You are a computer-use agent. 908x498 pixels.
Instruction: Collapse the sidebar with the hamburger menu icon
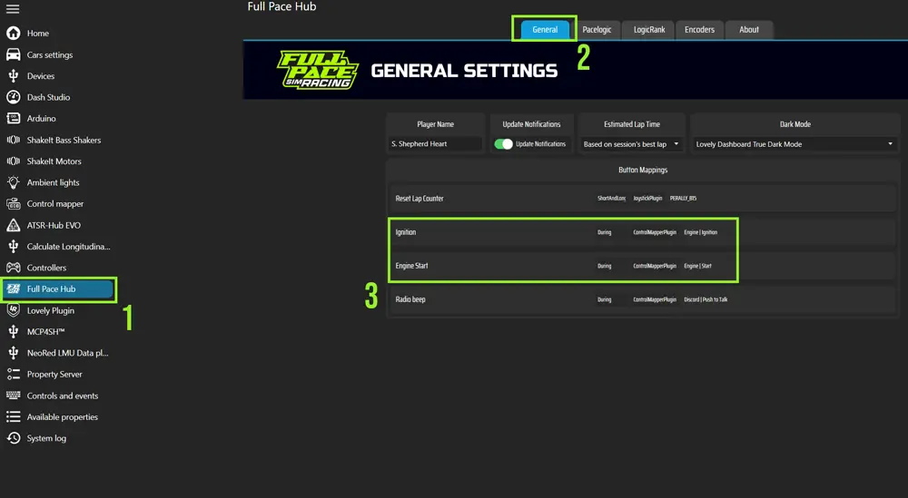click(x=13, y=9)
